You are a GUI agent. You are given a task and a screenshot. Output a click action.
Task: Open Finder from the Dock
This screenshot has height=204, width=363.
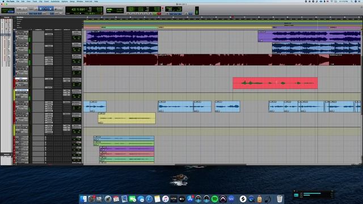coord(83,199)
